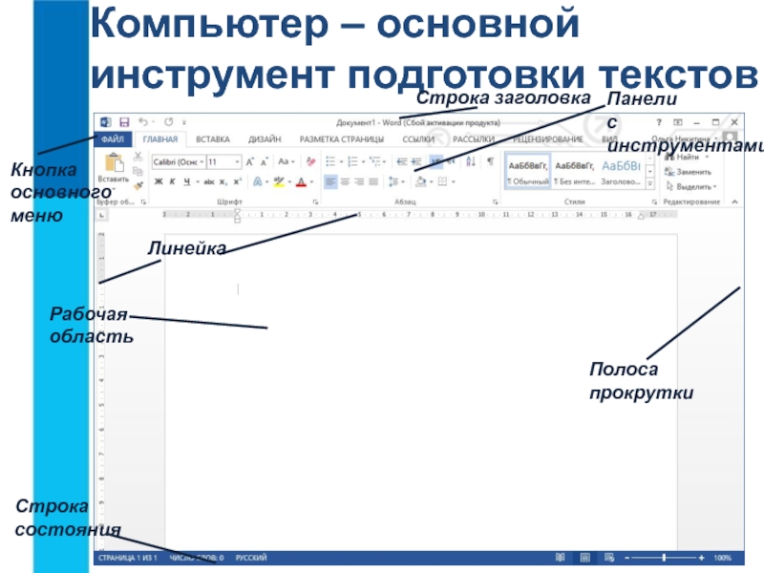Open the font size 11 dropdown

237,161
